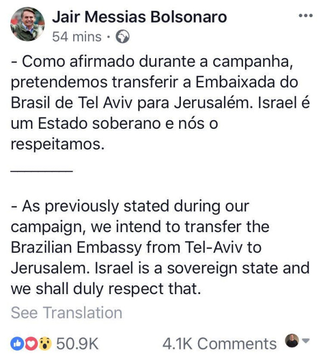
Task: Click the "54 mins" post timestamp
Action: [x=76, y=37]
